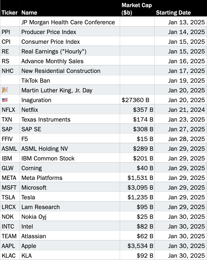Viewport: 207px width, 260px height.
Task: Select the Ticker column header
Action: point(10,13)
